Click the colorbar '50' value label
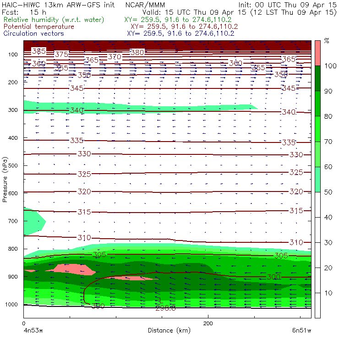 click(328, 192)
